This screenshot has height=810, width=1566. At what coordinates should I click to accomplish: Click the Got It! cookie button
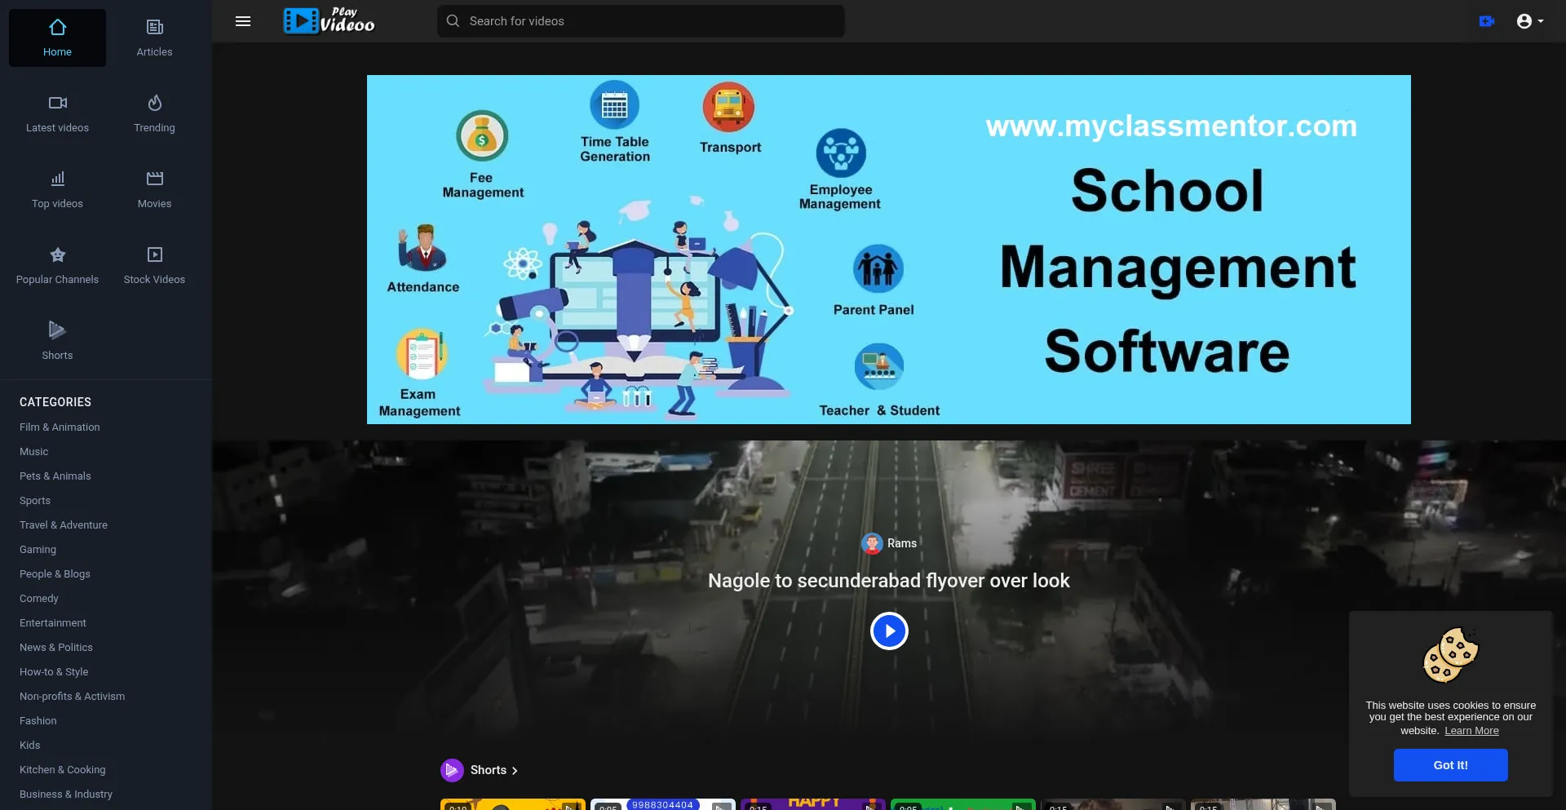[x=1451, y=765]
